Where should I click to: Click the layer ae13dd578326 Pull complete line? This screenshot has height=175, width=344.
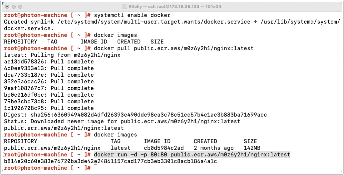[49, 62]
